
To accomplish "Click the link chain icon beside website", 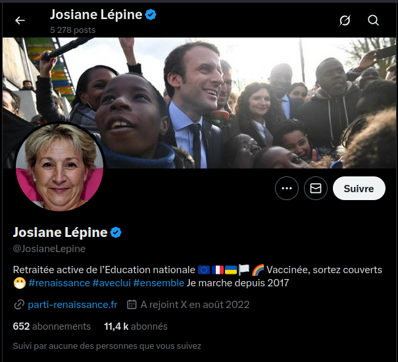I will coord(19,305).
